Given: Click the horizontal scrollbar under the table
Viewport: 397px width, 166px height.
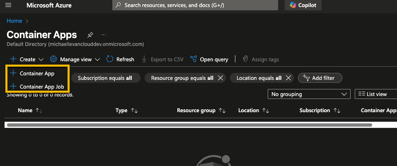Looking at the screenshot, I should point(190,125).
